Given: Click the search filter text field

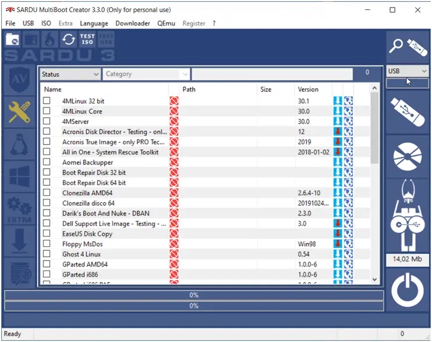Looking at the screenshot, I should click(272, 74).
